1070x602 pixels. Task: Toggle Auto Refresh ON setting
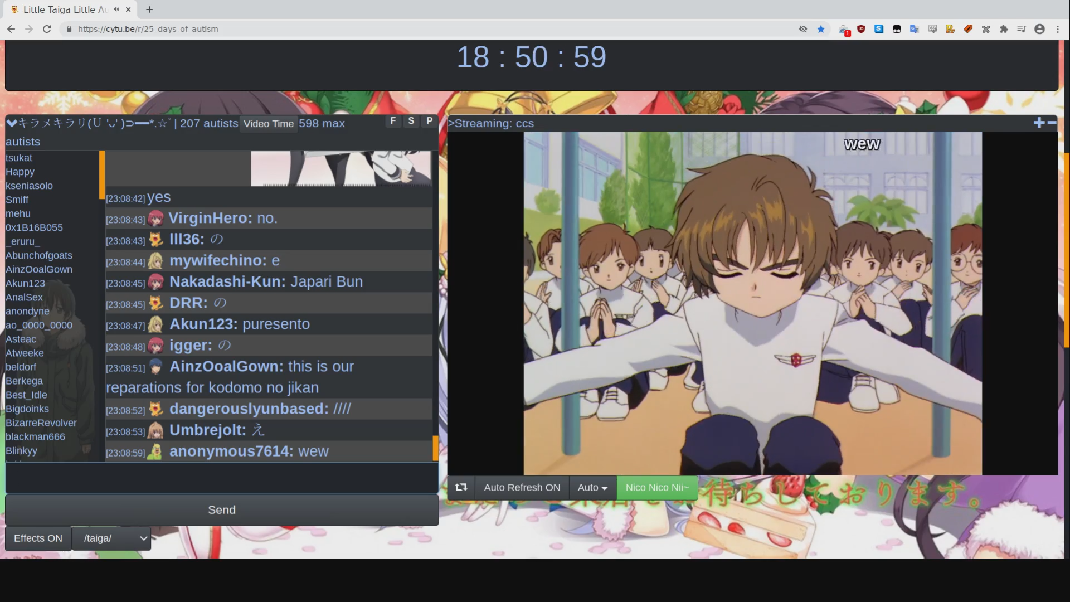(x=522, y=487)
